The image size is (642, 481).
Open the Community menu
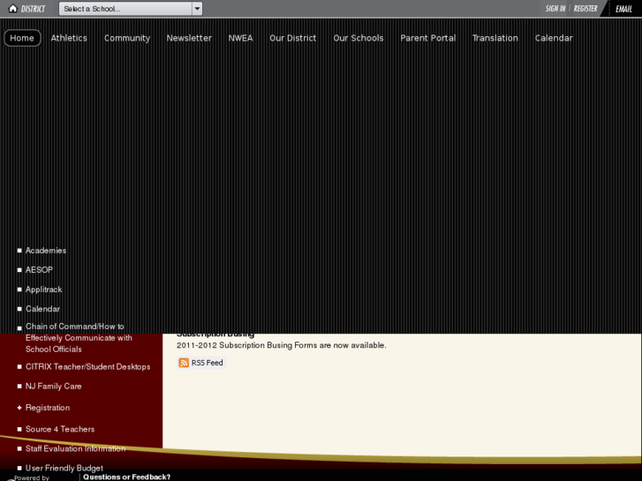pyautogui.click(x=127, y=38)
